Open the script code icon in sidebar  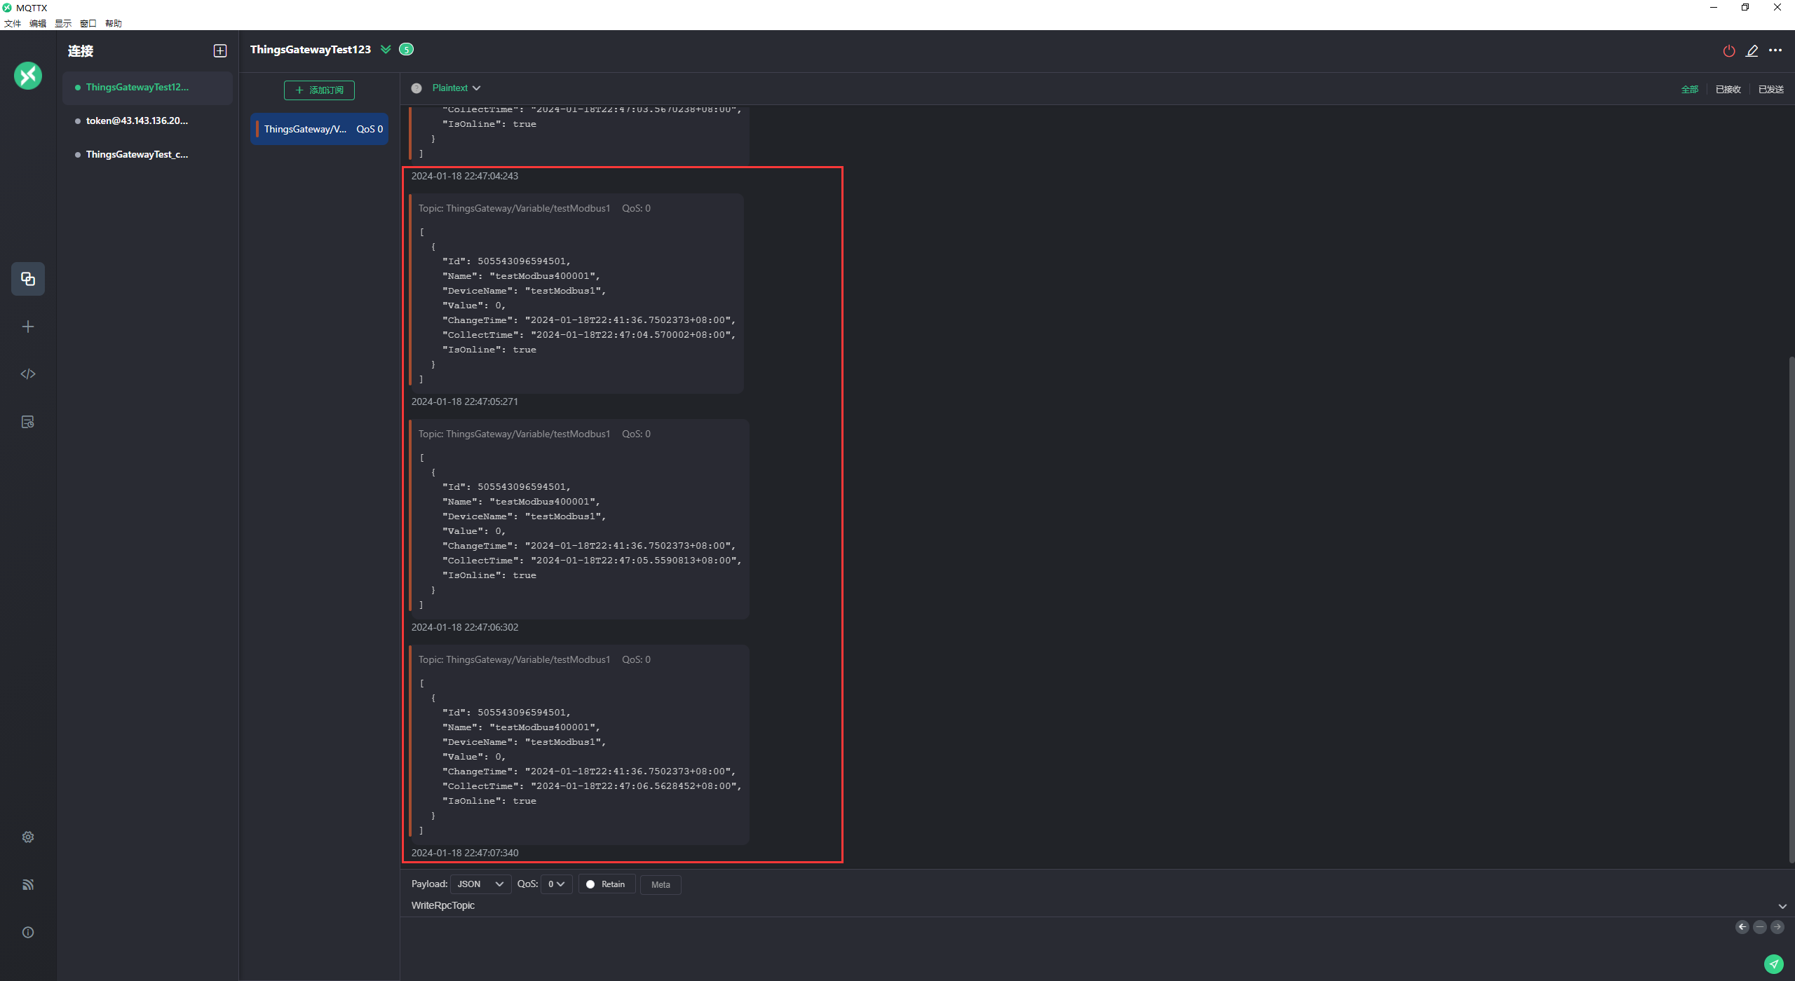click(x=28, y=374)
